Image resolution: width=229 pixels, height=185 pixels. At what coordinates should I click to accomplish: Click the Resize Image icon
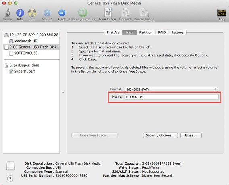[x=144, y=13]
